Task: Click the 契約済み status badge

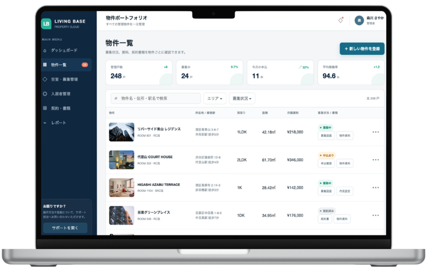Action: coord(327,211)
